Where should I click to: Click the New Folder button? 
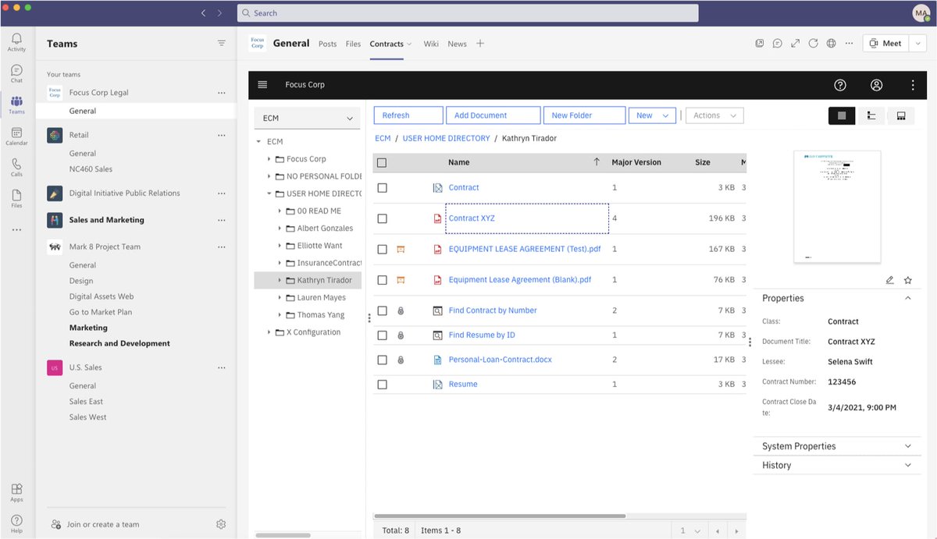click(x=584, y=115)
